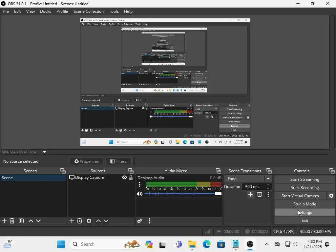Delete scene transition with trash icon
Image resolution: width=336 pixels, height=252 pixels.
click(x=259, y=194)
